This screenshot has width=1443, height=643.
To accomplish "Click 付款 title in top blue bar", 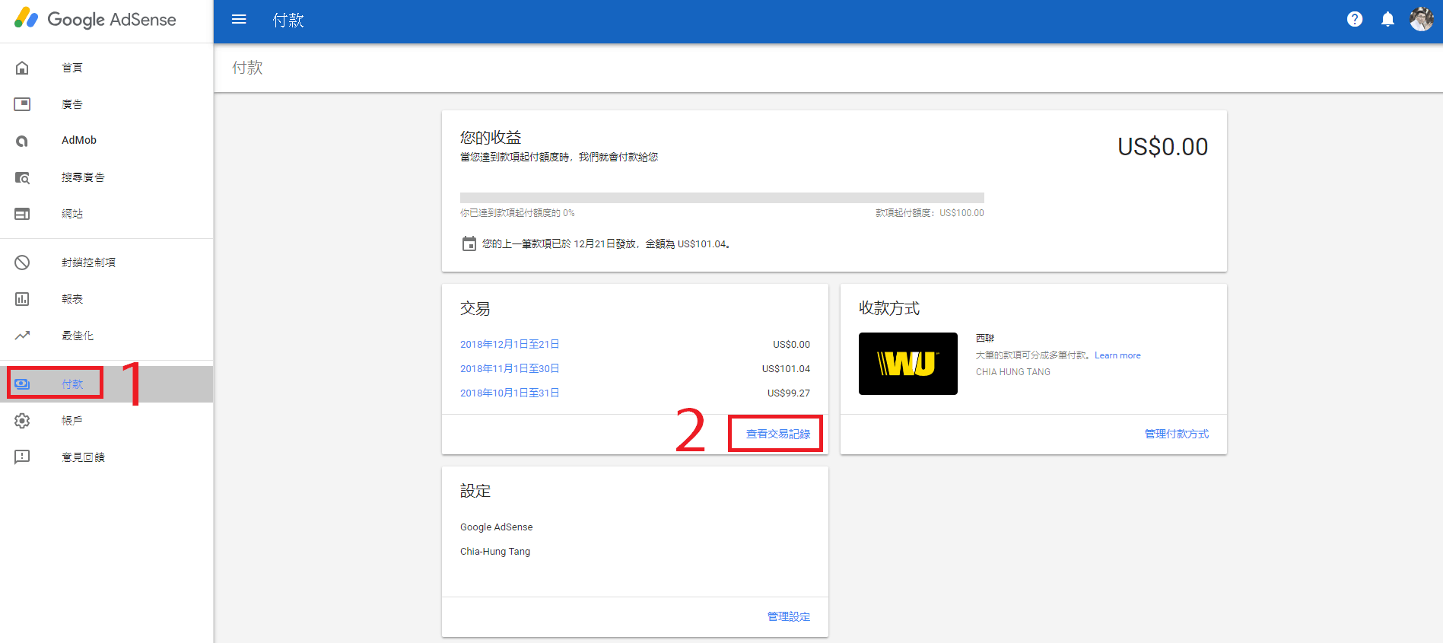I will coord(288,21).
